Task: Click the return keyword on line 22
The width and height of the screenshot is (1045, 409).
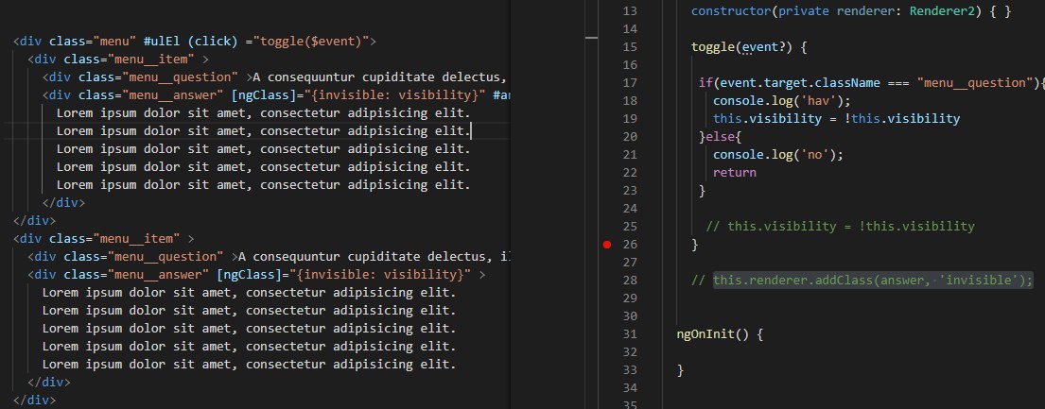Action: 735,173
